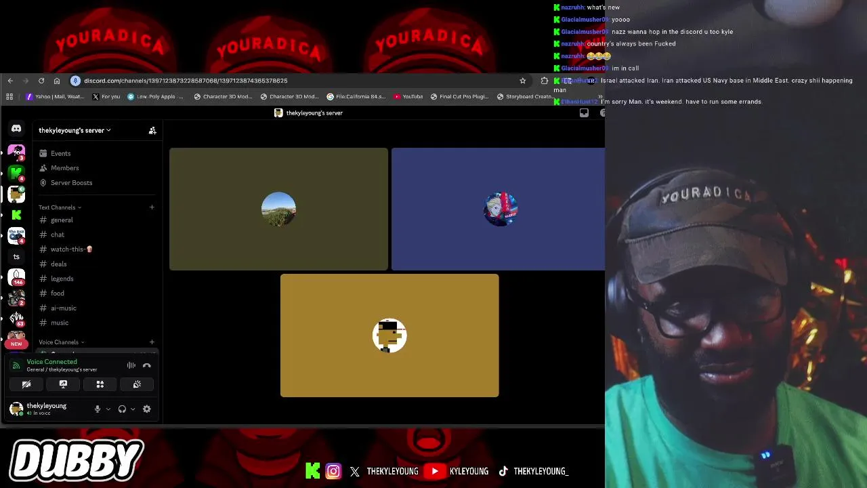This screenshot has height=488, width=867.
Task: Open the soundboard icon in voice panel
Action: 137,384
